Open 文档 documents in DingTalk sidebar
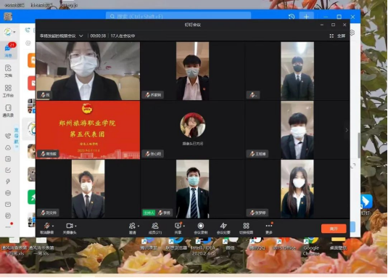Screen dimensions: 388x278 pos(8,71)
